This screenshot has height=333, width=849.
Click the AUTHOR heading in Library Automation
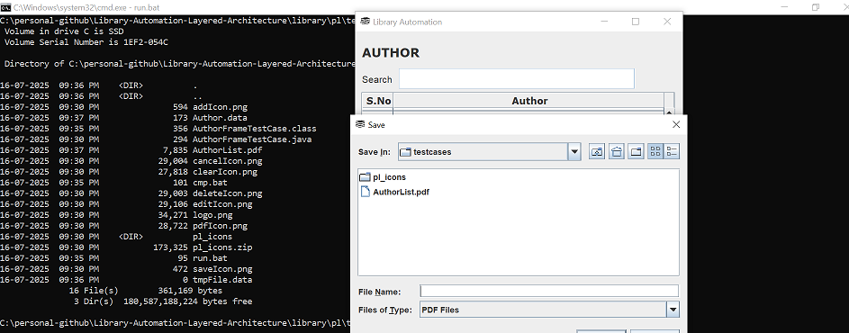[x=391, y=52]
